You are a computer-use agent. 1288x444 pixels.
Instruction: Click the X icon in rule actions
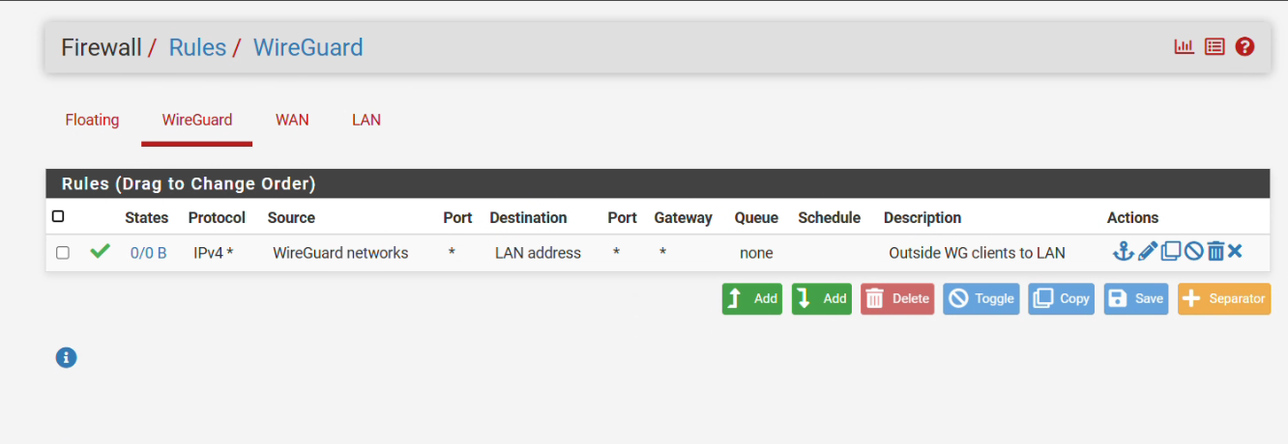pos(1235,252)
